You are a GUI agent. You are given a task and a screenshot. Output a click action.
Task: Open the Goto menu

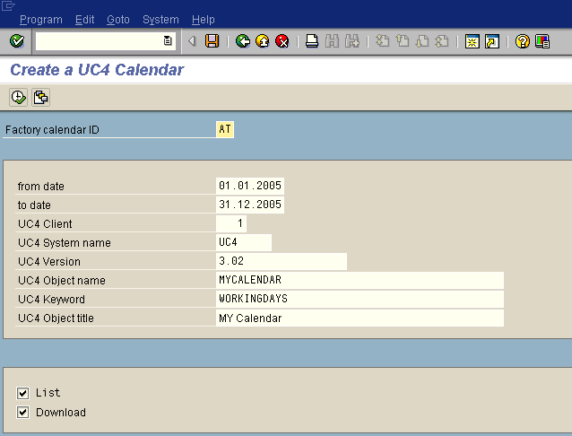click(x=117, y=20)
